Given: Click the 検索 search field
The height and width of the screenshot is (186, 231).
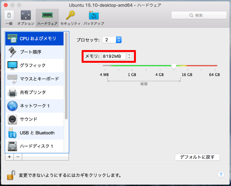Looking at the screenshot, I should coord(199,15).
